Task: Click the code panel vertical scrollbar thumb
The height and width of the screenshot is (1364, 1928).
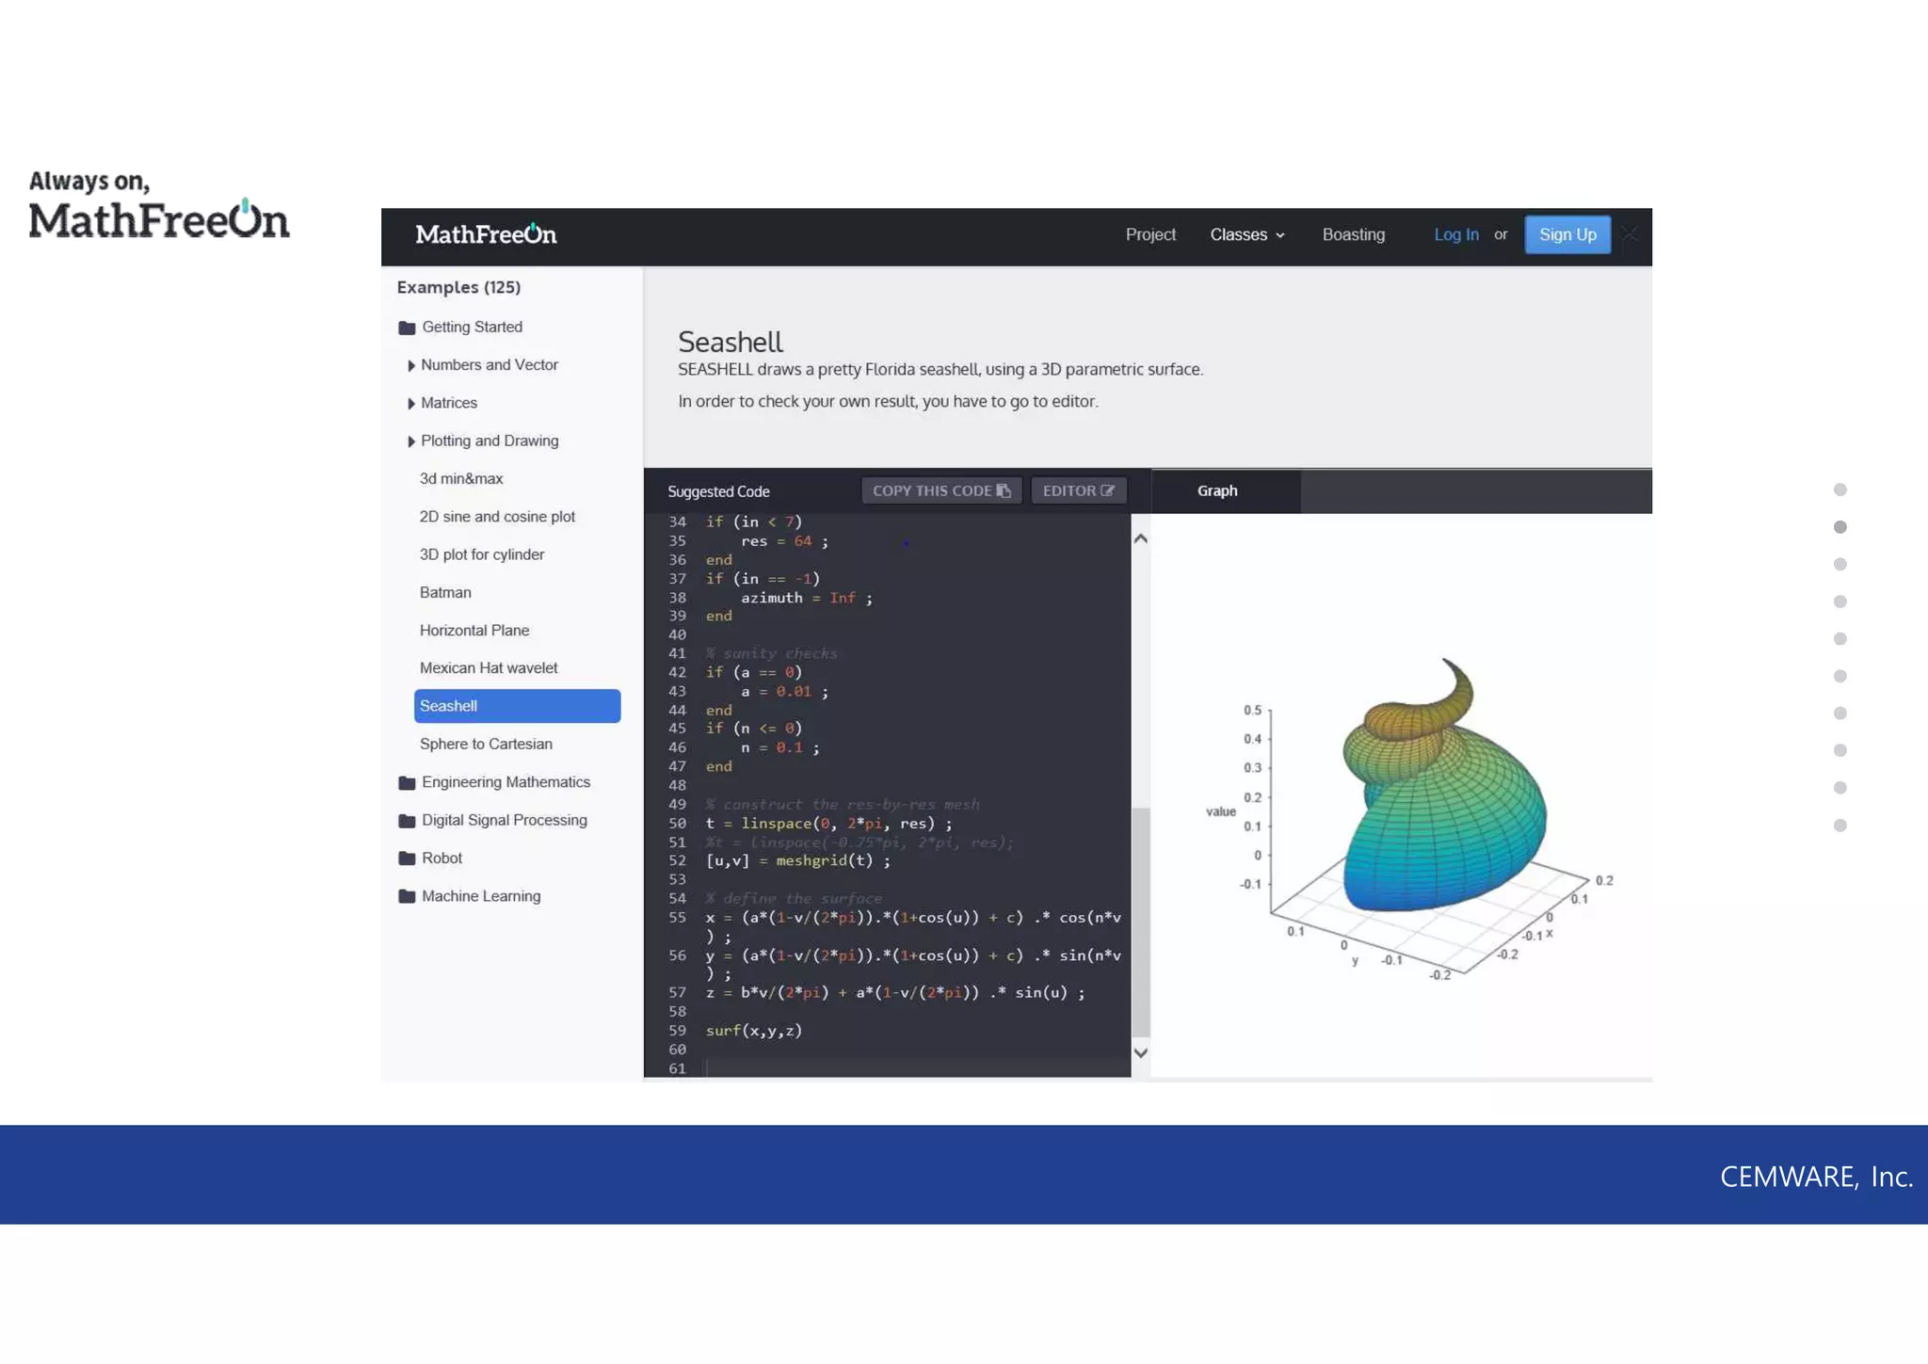Action: coord(1140,921)
